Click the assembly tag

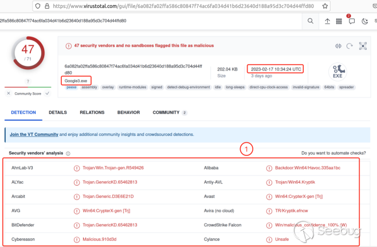point(89,87)
